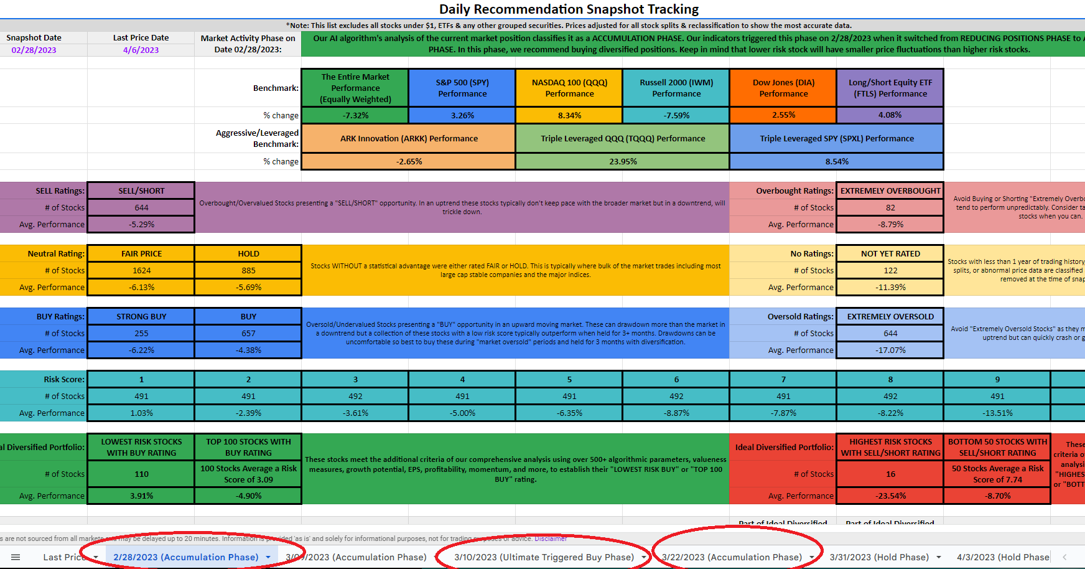This screenshot has width=1085, height=569.
Task: Click the Russell 2000 (IWM) Performance cell
Action: pyautogui.click(x=676, y=88)
